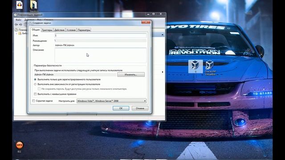
Task: Click the description (Описание) text area
Action: click(x=101, y=55)
